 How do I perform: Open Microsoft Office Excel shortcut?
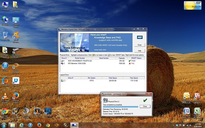[x=197, y=113]
